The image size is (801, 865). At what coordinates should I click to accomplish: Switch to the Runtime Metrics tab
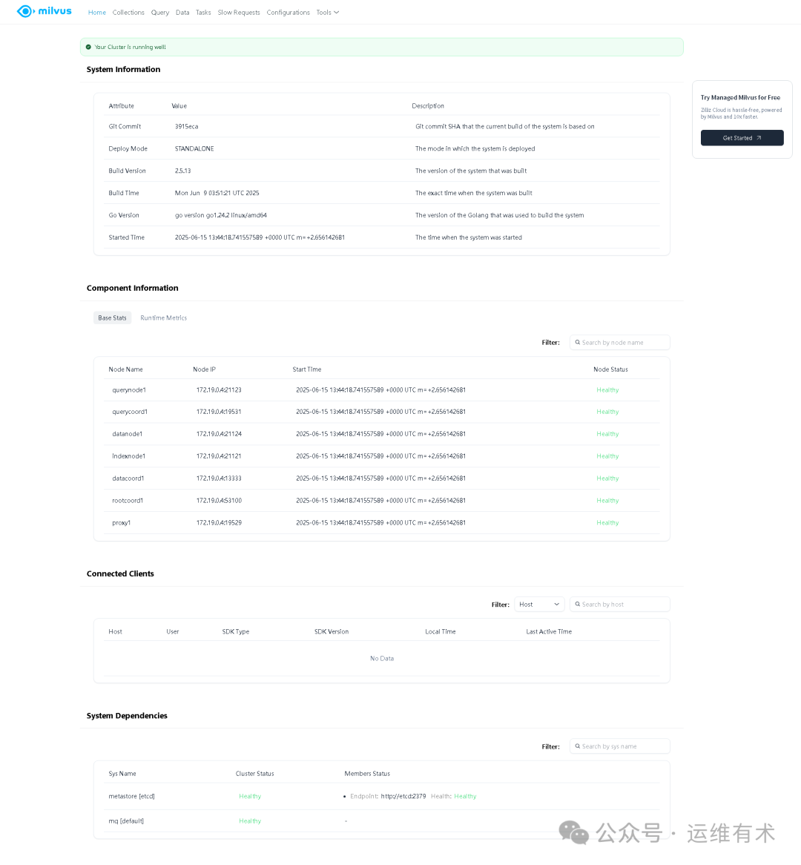point(163,317)
